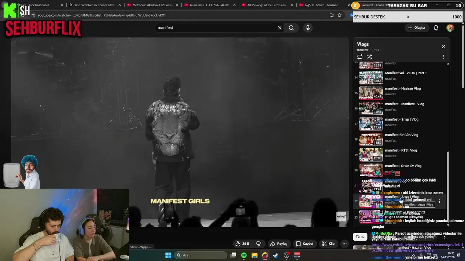Switch to the All 35 Songs of Eurovision tab
The height and width of the screenshot is (261, 465).
[x=267, y=5]
